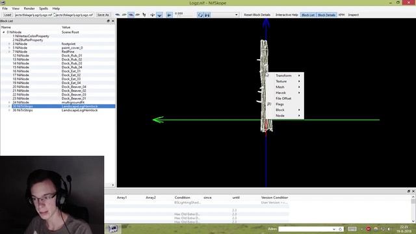Click the block details scroll-down arrow
This screenshot has height=234, width=416.
pos(413,221)
